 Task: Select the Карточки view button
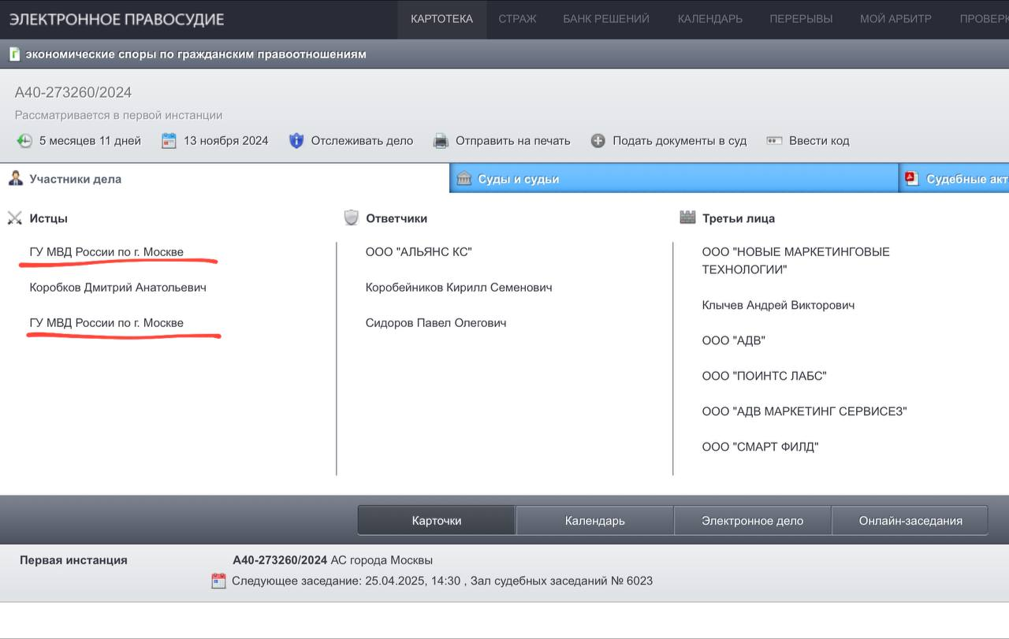tap(437, 521)
